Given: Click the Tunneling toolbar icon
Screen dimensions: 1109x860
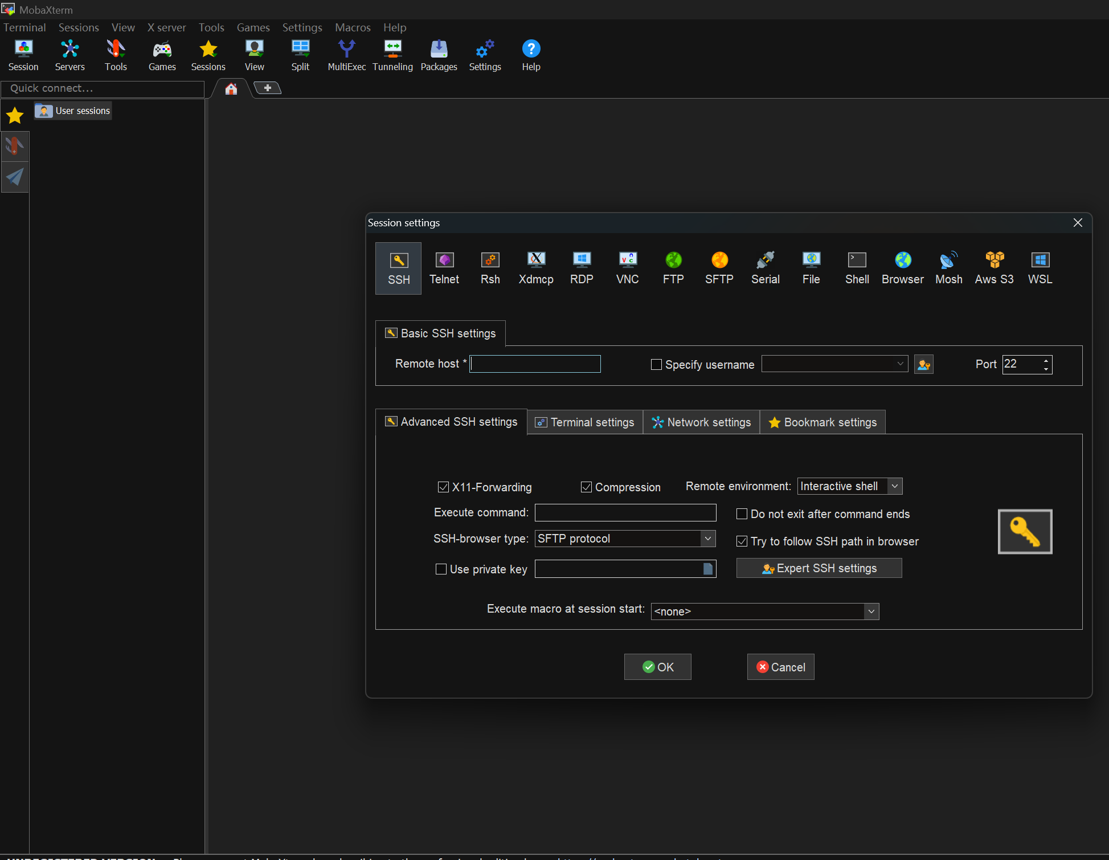Looking at the screenshot, I should pos(392,55).
